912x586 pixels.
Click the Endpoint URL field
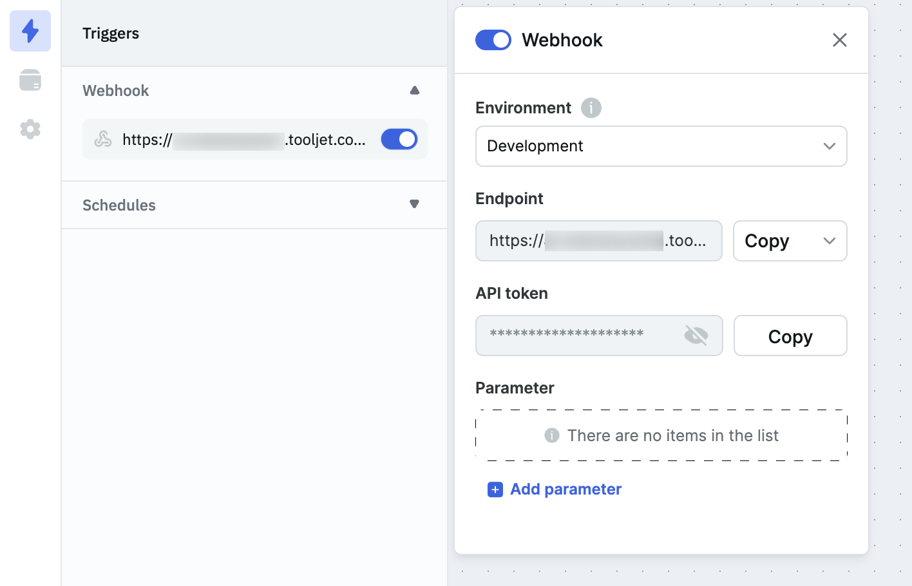[598, 241]
